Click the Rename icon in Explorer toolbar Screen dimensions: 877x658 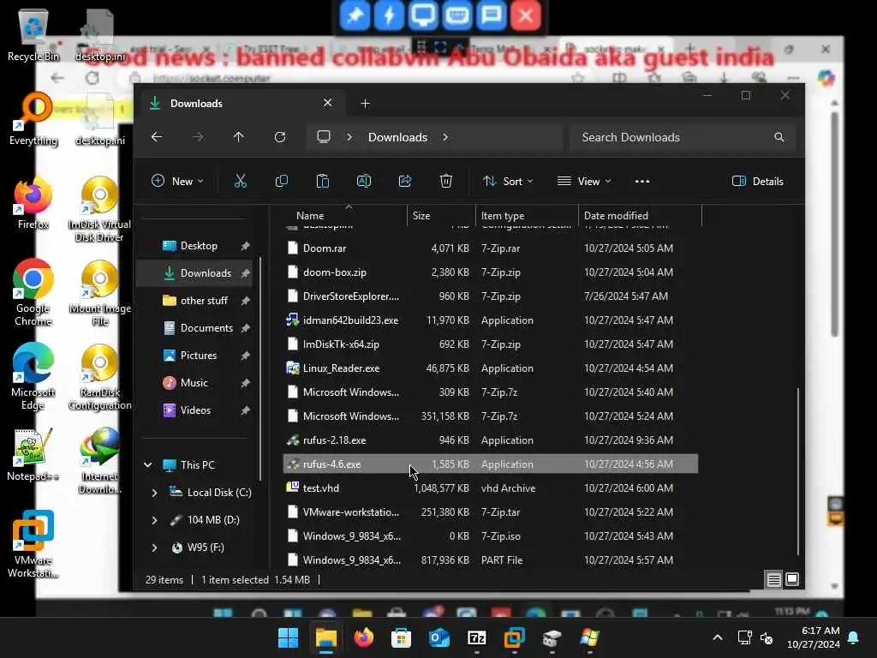click(363, 182)
